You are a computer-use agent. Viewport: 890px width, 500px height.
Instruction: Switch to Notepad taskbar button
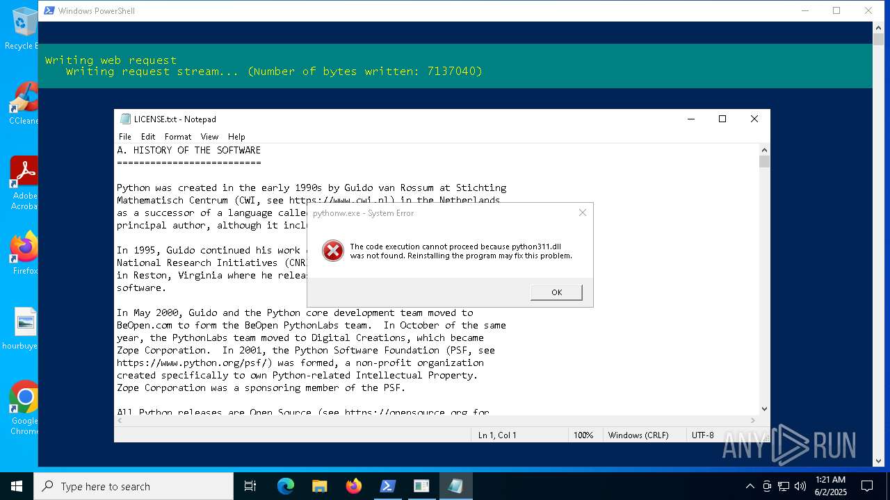(x=455, y=486)
